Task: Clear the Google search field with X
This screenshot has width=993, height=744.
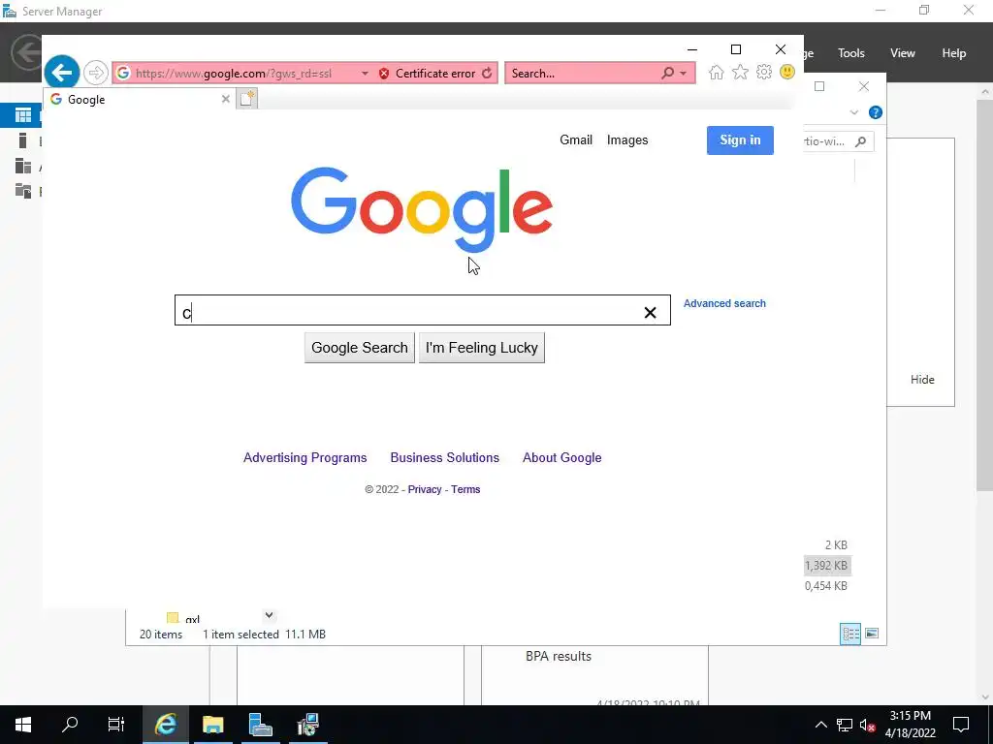Action: coord(650,313)
